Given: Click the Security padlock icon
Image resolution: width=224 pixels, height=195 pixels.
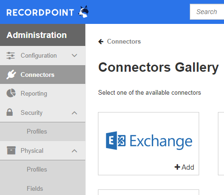Looking at the screenshot, I should (x=9, y=112).
